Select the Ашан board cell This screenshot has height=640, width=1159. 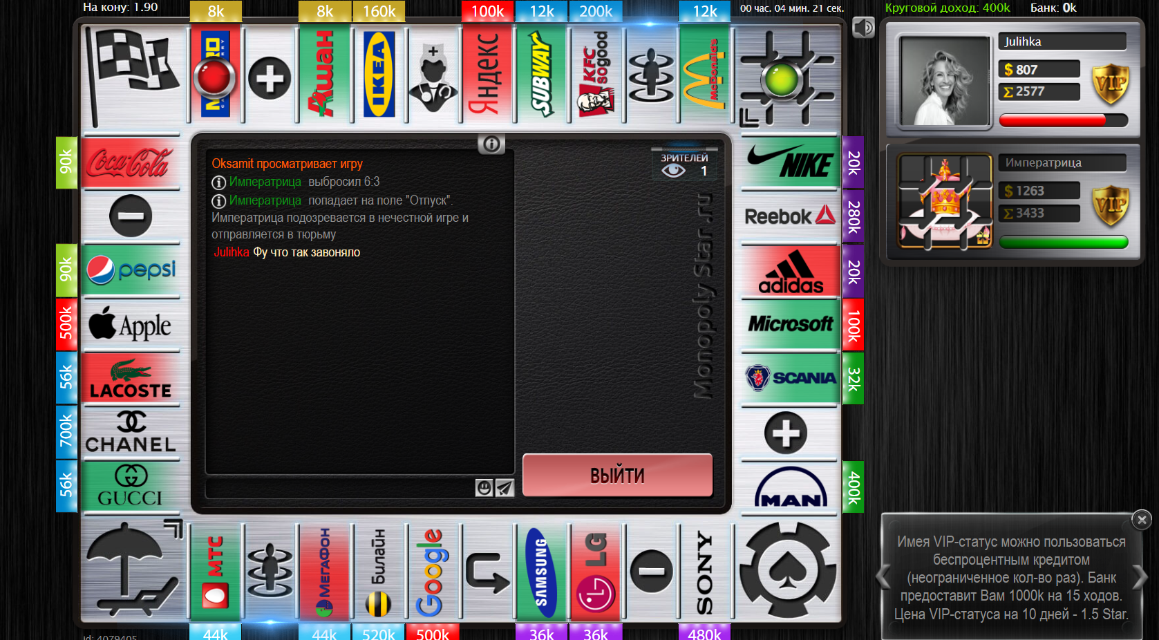(x=325, y=75)
